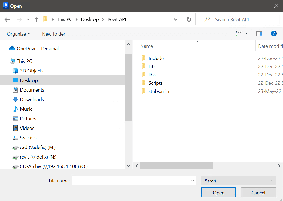The image size is (283, 201).
Task: Click the Forward navigation arrow
Action: tap(19, 19)
